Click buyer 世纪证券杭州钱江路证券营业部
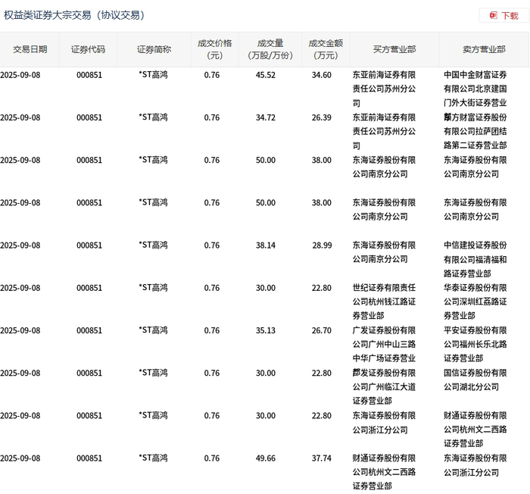The height and width of the screenshot is (494, 530). (384, 302)
